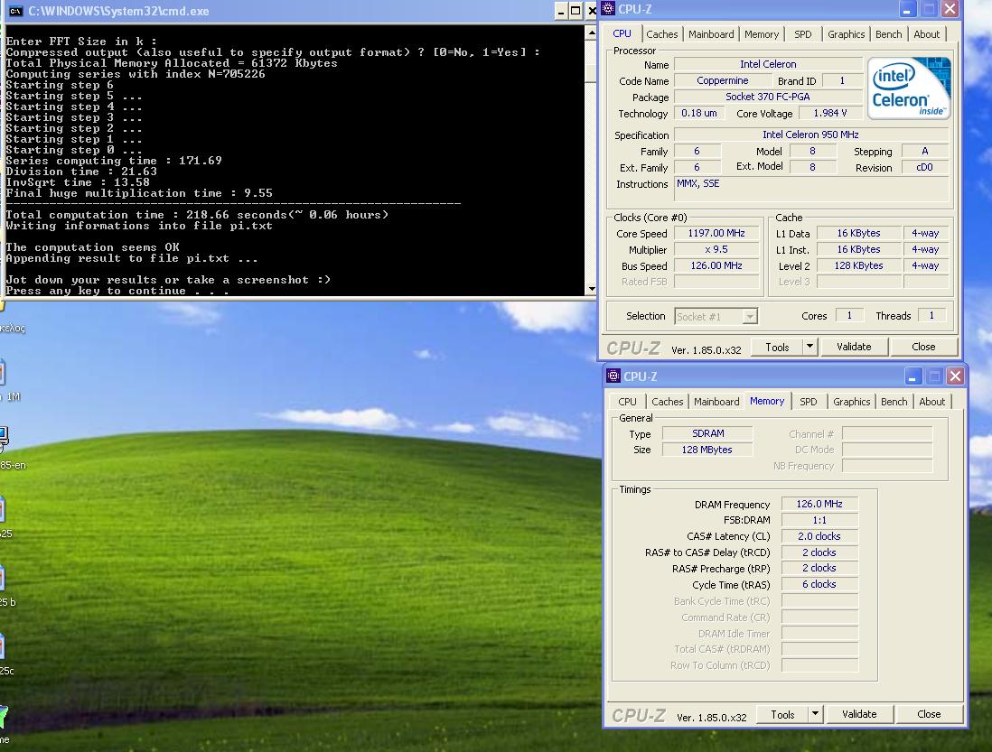Click the Technology value 0.18 um
The height and width of the screenshot is (752, 992).
click(698, 113)
